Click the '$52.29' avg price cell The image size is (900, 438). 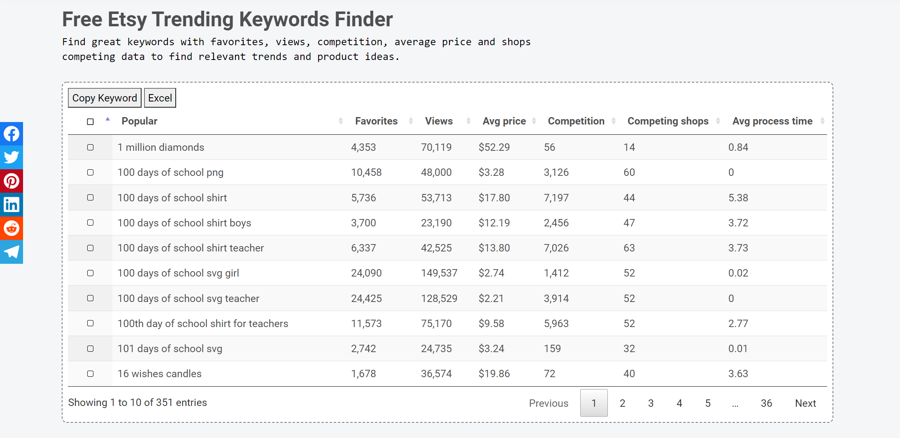[x=494, y=147]
